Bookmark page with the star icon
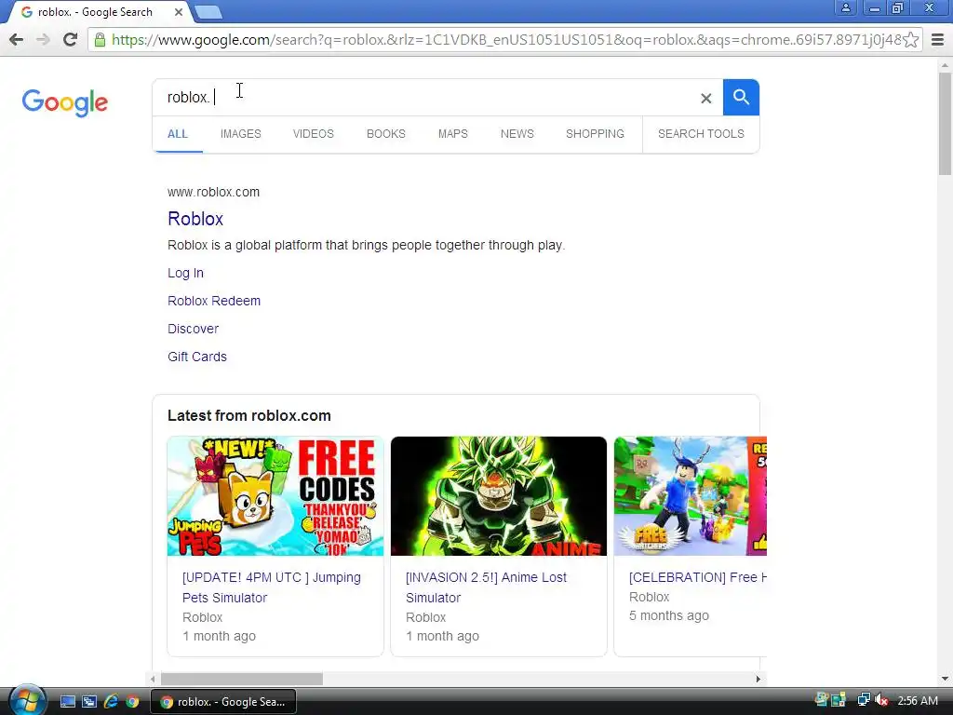953x715 pixels. [x=910, y=40]
